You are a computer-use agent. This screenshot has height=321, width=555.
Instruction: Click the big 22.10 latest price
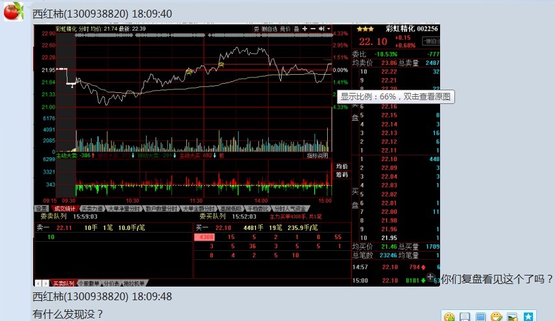click(x=373, y=42)
